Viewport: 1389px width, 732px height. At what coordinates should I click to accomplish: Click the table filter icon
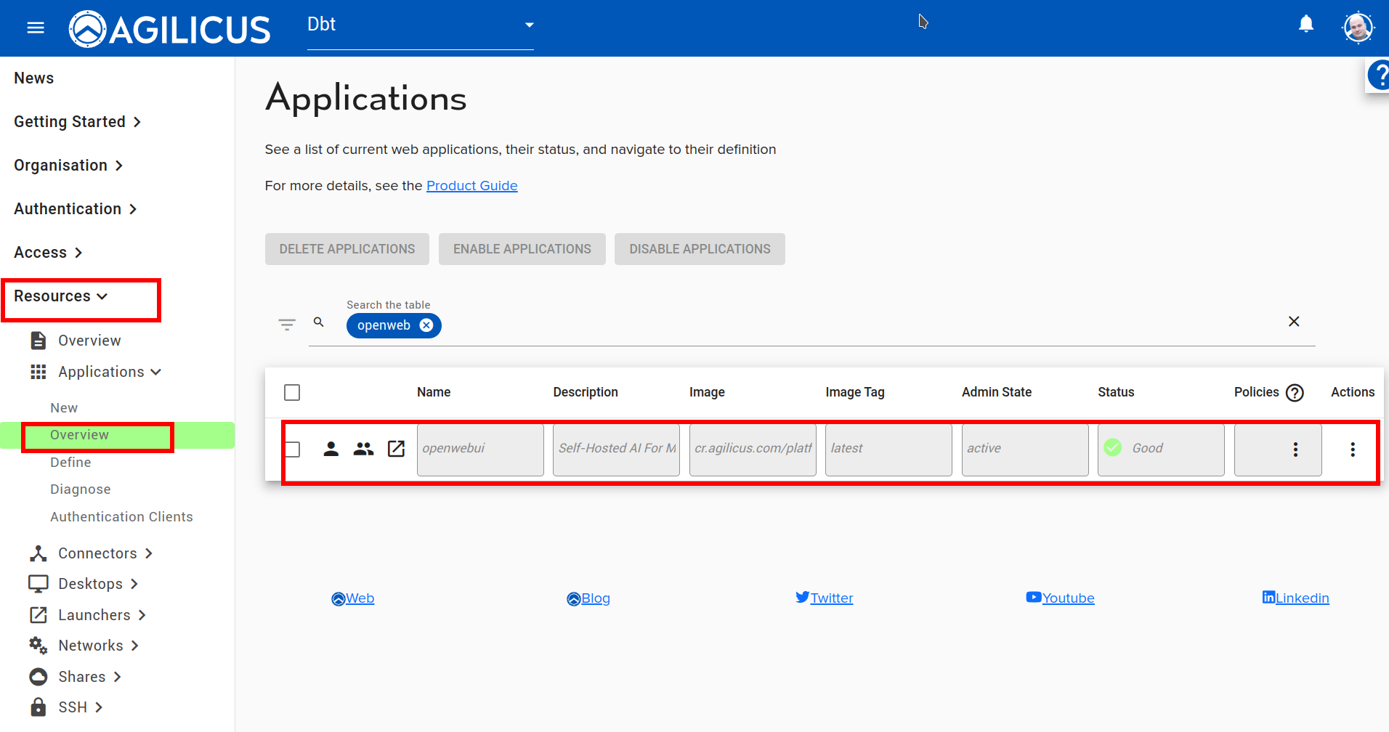tap(287, 324)
